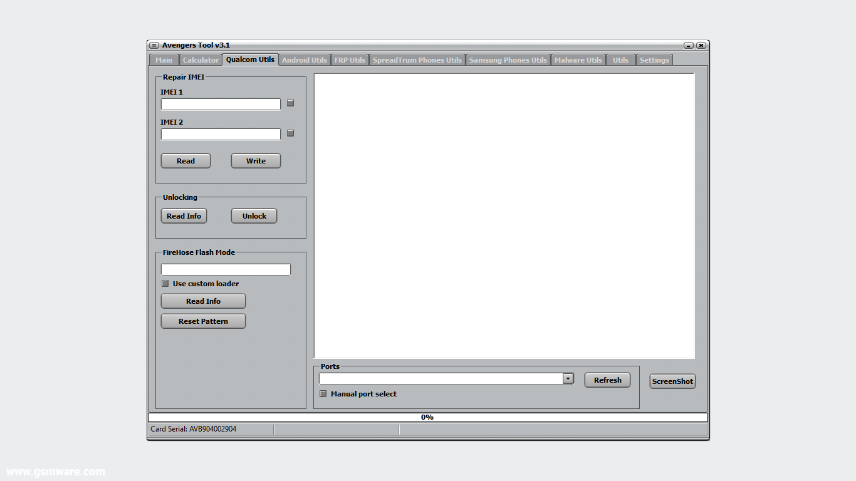The width and height of the screenshot is (856, 481).
Task: Open the Settings tab
Action: 654,59
